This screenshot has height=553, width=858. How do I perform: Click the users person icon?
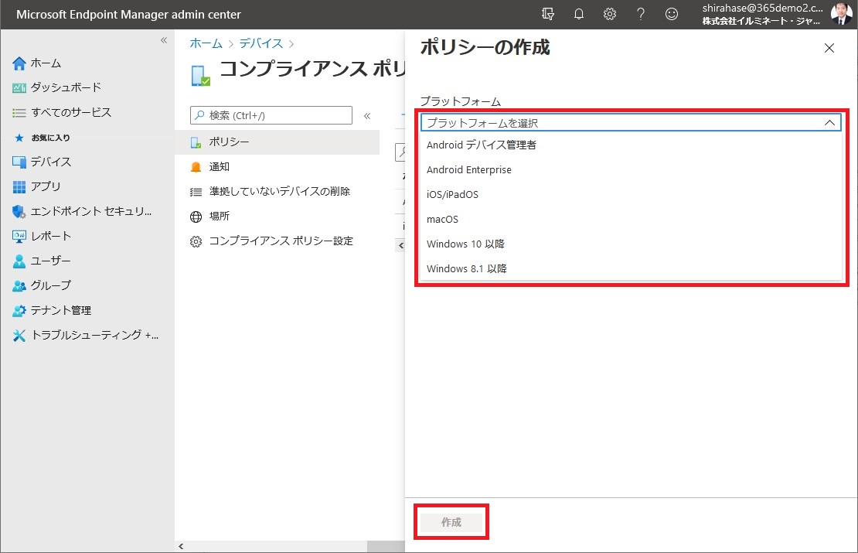coord(19,261)
